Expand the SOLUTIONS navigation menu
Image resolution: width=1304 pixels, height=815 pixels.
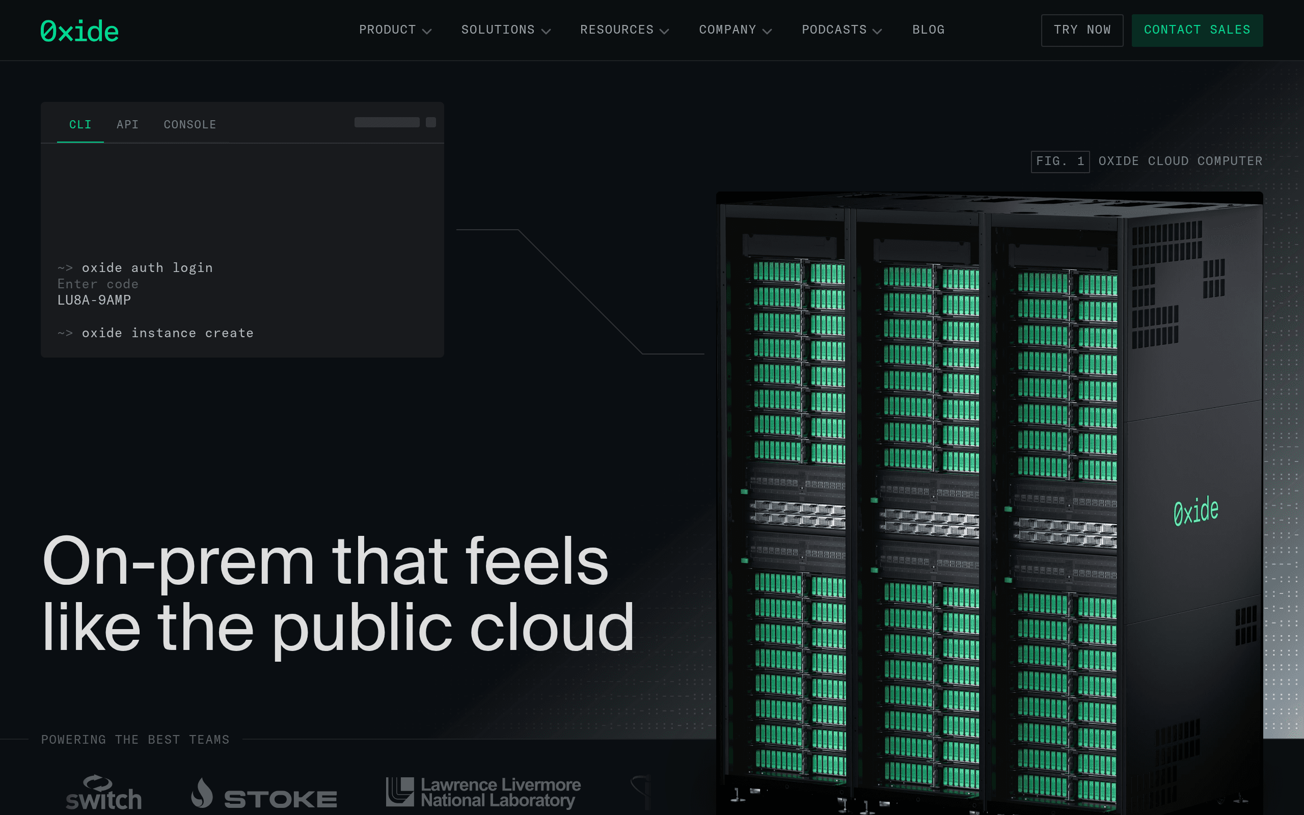(x=505, y=30)
